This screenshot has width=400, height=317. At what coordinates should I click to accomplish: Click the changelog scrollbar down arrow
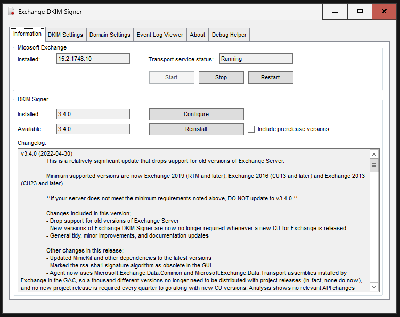(374, 287)
